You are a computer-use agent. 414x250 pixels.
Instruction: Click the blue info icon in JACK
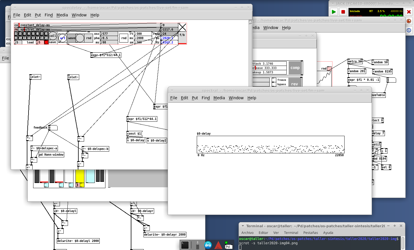click(409, 30)
